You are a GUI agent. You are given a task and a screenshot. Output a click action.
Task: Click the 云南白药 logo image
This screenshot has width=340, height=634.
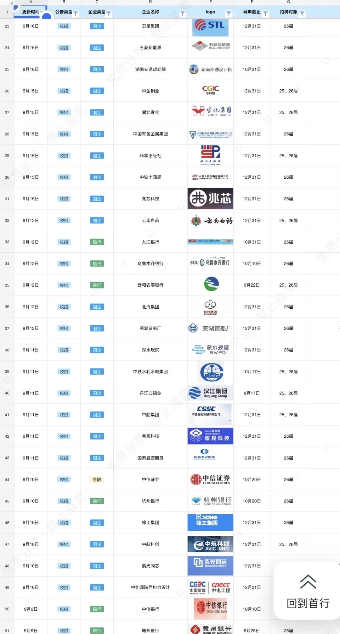coord(211,221)
